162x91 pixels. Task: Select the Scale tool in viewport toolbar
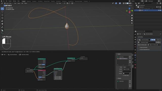(x=2, y=21)
